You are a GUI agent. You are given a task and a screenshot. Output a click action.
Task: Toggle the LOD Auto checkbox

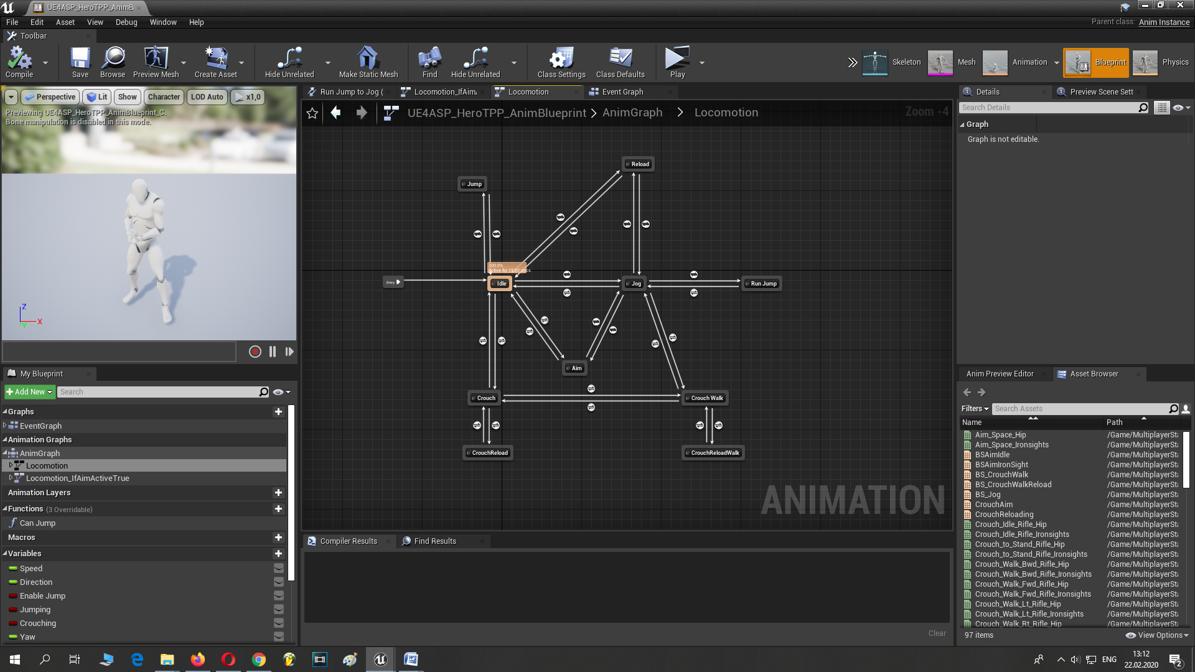(206, 97)
